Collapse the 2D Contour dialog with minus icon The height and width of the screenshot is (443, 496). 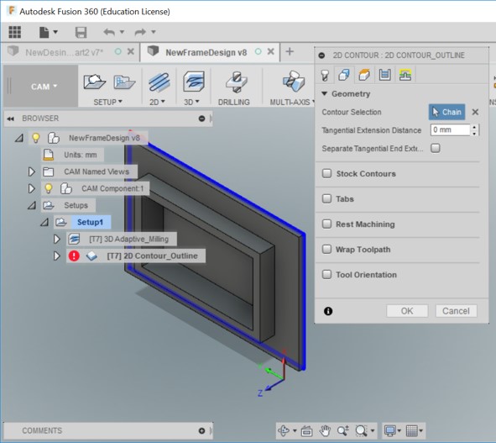click(321, 55)
